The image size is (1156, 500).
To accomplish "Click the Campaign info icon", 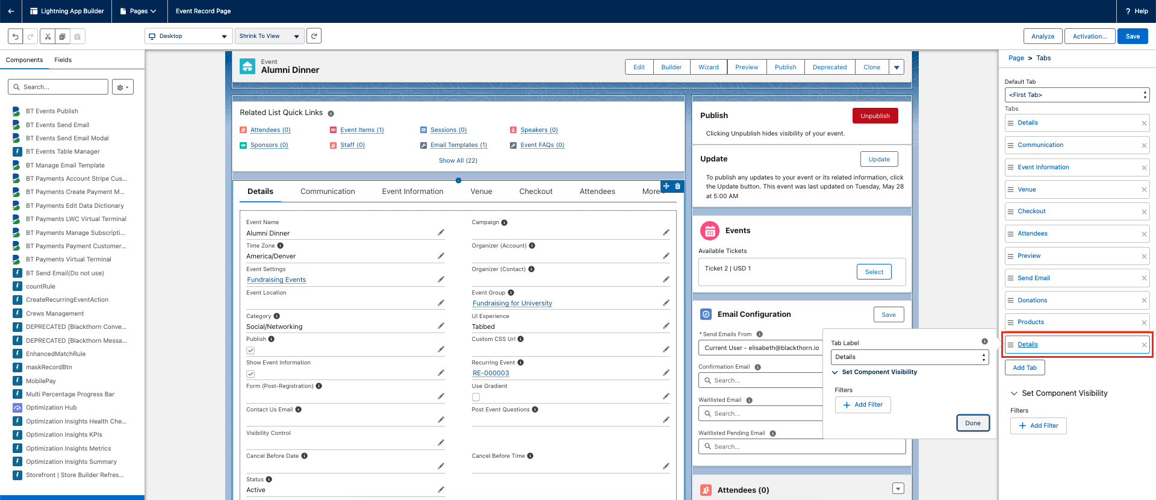I will click(x=505, y=222).
